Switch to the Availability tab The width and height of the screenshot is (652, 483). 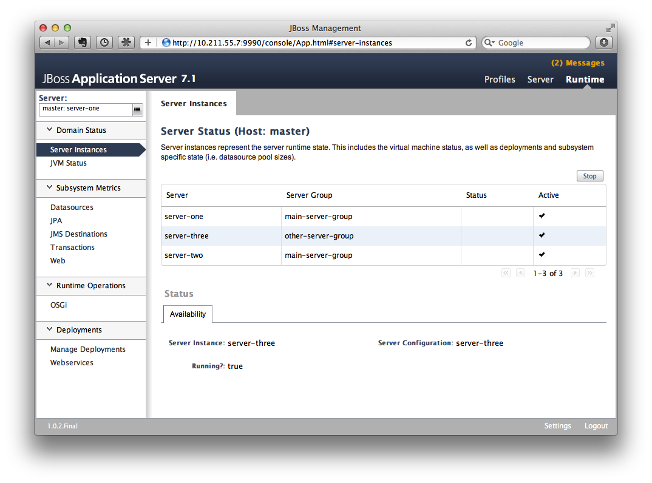[x=188, y=314]
